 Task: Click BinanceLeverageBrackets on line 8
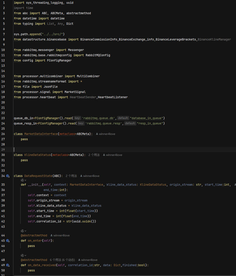coord(176,39)
